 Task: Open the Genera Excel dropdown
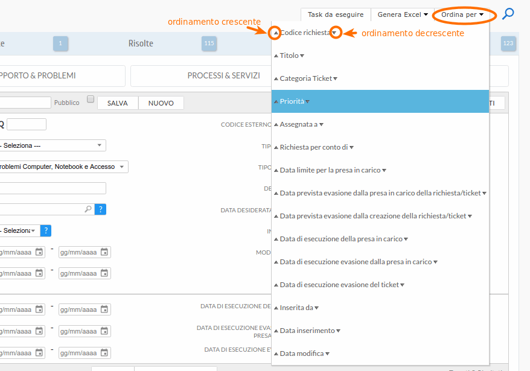pos(403,14)
